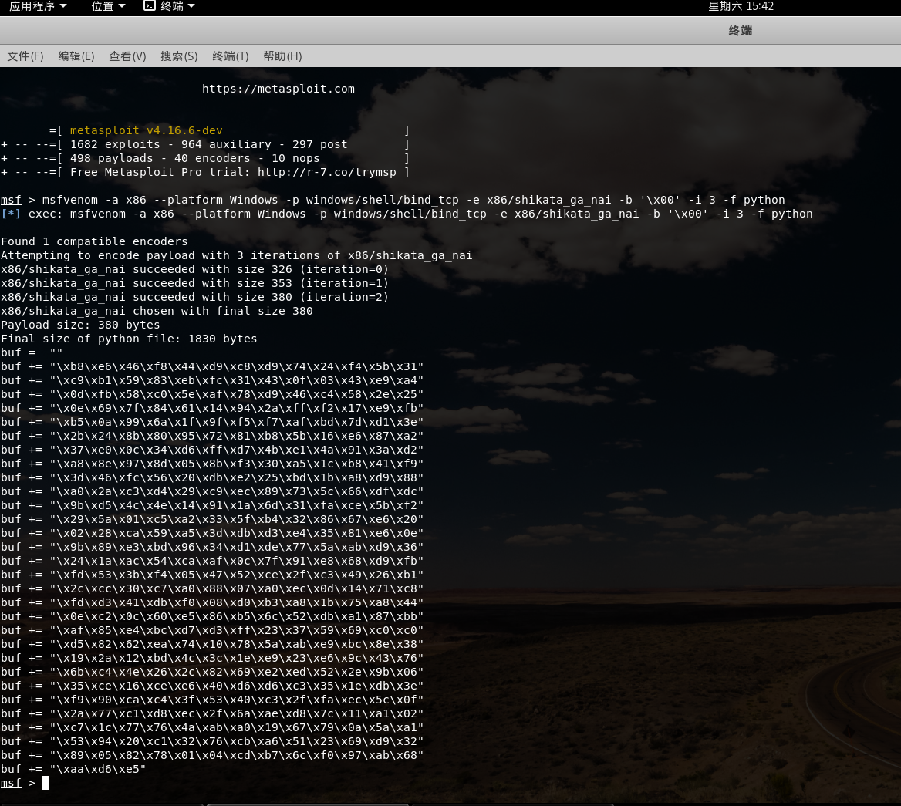Viewport: 901px width, 806px height.
Task: Click the 'Attempting to encode payload' line
Action: (236, 255)
